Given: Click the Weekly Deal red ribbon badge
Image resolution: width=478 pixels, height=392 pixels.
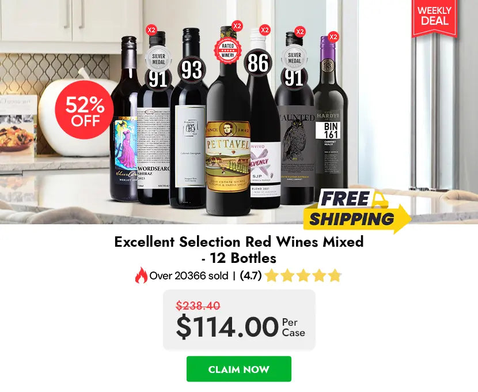Looking at the screenshot, I should click(434, 17).
